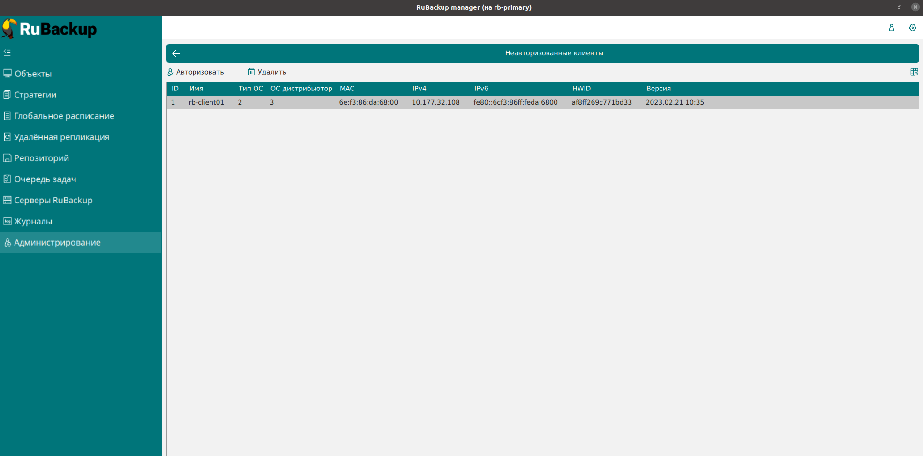Show Очередь задач

click(45, 179)
